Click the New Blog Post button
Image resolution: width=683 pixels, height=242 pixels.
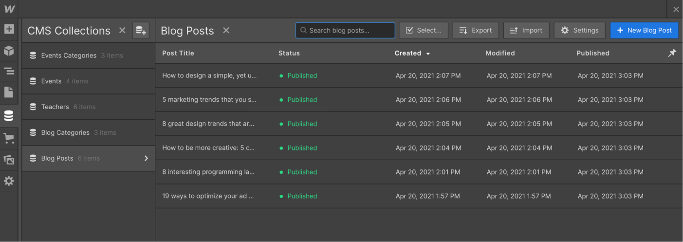click(x=644, y=30)
